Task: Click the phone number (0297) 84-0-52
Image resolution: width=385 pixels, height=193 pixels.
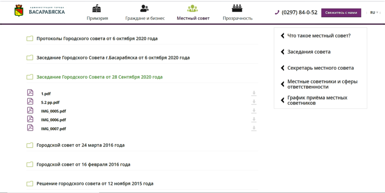Action: (299, 12)
